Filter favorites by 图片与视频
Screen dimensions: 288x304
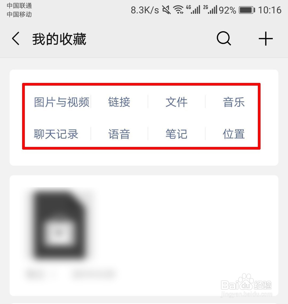[62, 102]
